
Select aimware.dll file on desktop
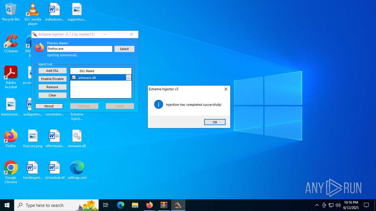pos(77,139)
